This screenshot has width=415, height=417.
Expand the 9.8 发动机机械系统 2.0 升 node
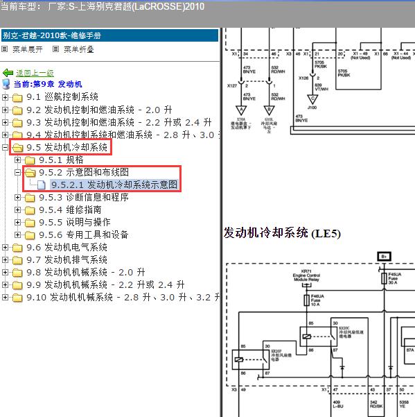[x=5, y=272]
